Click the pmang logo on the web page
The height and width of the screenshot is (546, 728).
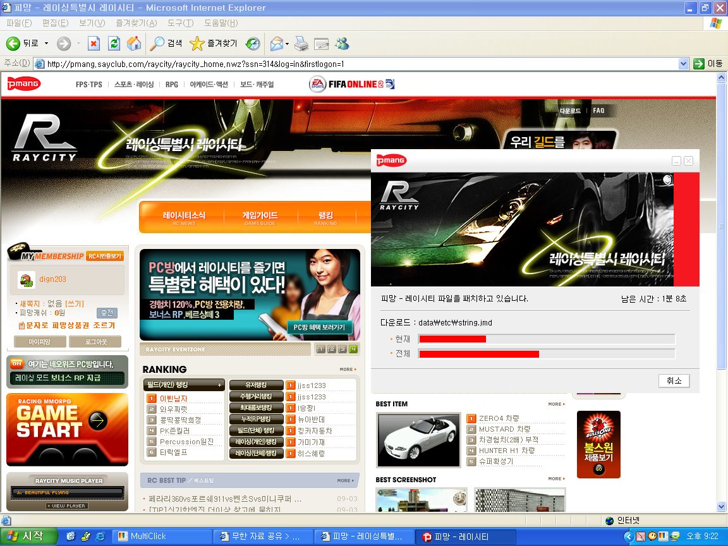click(x=23, y=83)
